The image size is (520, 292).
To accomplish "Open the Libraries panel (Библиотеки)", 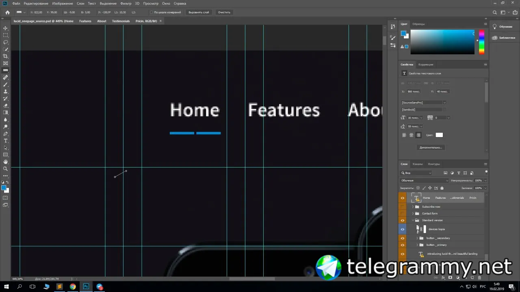I will coord(504,38).
